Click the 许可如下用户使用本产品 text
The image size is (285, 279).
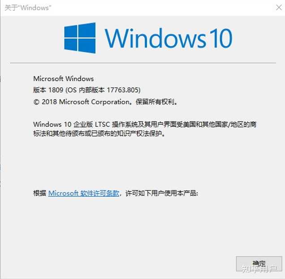[x=161, y=193]
